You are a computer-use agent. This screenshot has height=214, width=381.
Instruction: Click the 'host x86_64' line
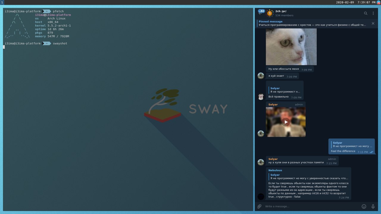click(x=47, y=22)
